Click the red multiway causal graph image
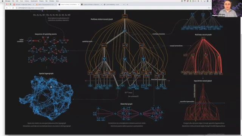Screen dimensions: 242x136 click(203, 56)
